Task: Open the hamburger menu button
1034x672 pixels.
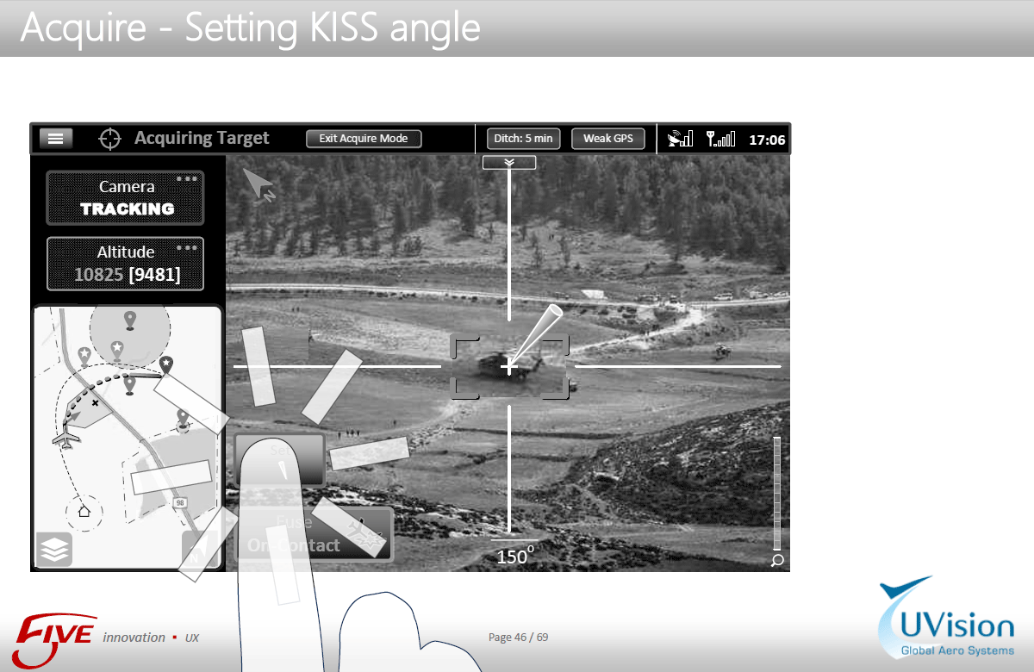Action: 56,138
